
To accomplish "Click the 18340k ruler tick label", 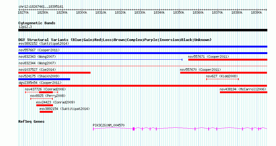I will 159,13.
